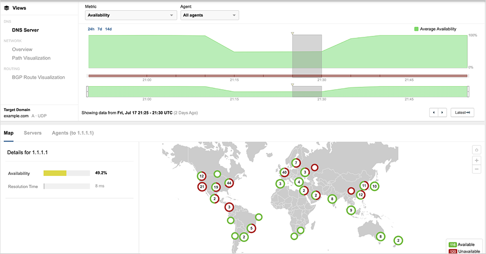This screenshot has width=486, height=254.
Task: Select the 7d time range link
Action: click(100, 29)
